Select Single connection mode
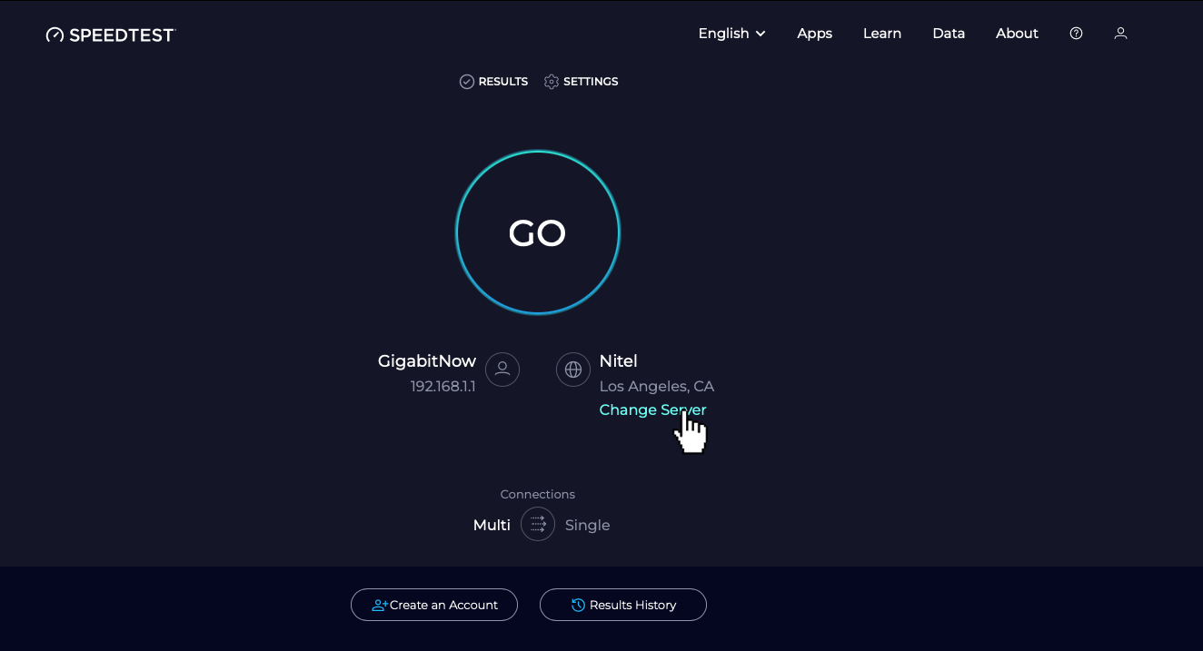The height and width of the screenshot is (651, 1203). [x=587, y=525]
